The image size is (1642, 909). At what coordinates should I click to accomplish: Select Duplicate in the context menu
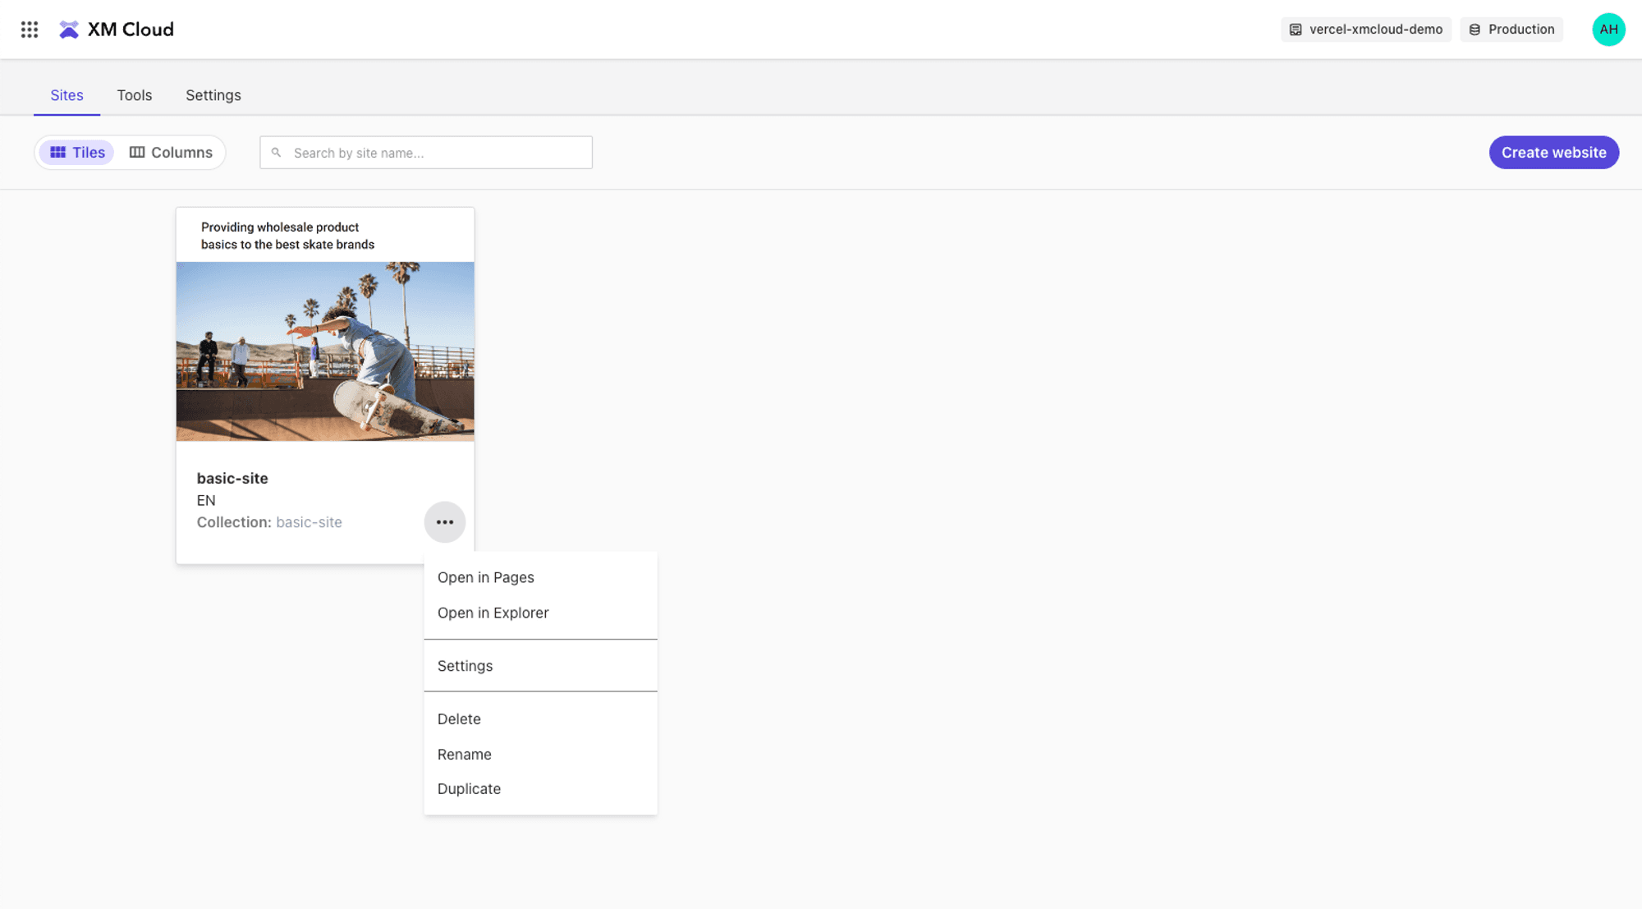[469, 789]
